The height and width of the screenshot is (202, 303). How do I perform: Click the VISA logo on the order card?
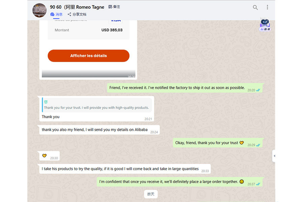(116, 20)
